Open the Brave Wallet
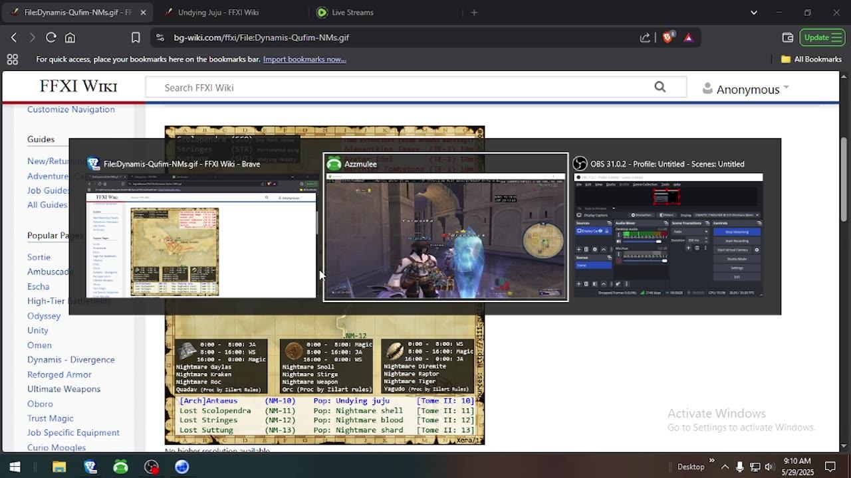 (788, 38)
